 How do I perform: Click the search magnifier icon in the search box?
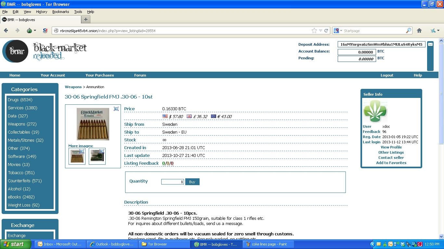point(409,30)
